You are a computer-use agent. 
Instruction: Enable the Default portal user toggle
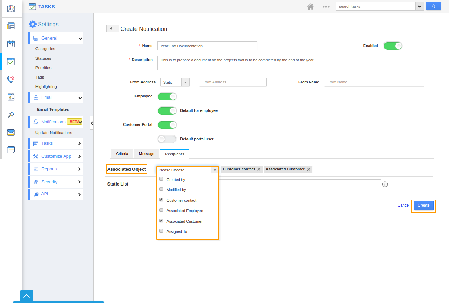coord(167,139)
